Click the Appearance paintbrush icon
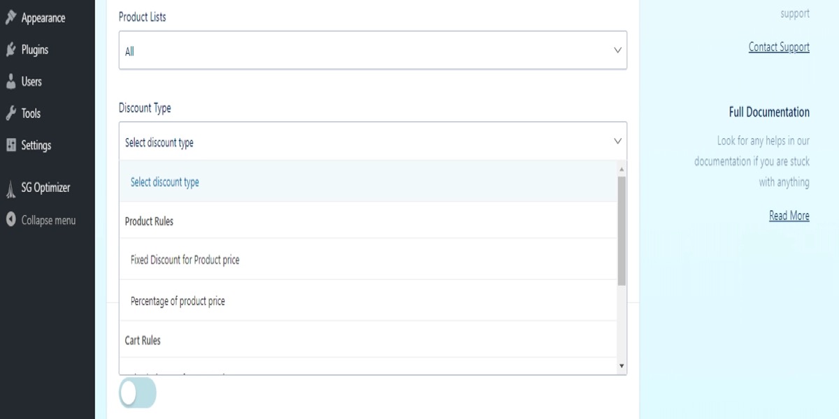839x419 pixels. [x=10, y=17]
